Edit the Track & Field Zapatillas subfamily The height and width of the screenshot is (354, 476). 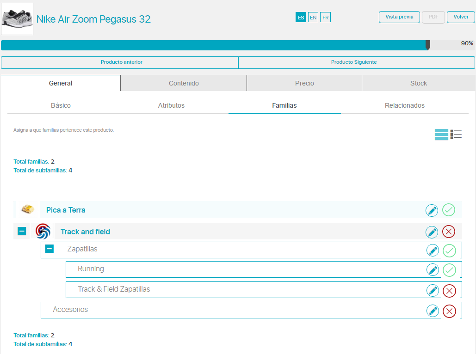pyautogui.click(x=433, y=291)
